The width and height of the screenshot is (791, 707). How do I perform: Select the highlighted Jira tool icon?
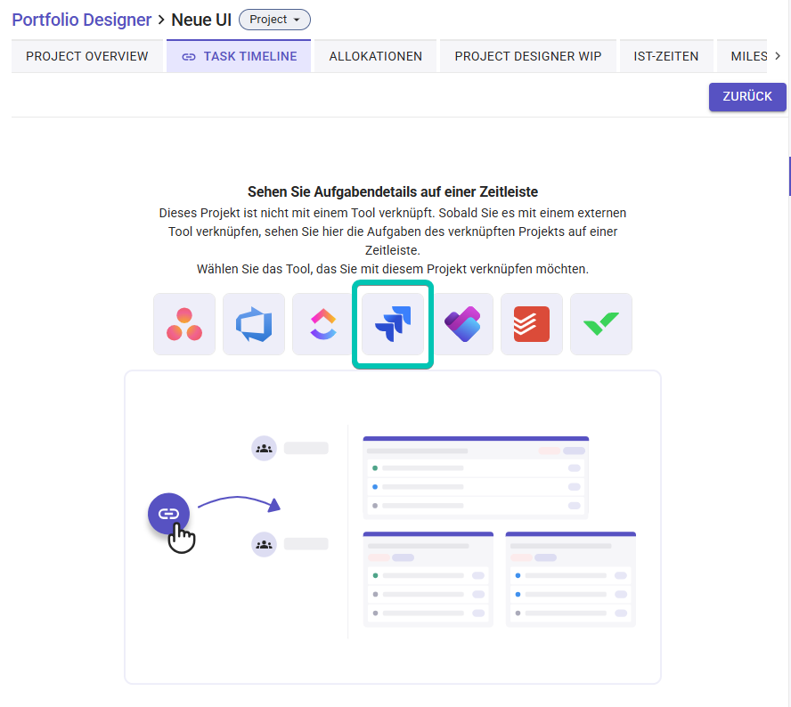coord(393,324)
